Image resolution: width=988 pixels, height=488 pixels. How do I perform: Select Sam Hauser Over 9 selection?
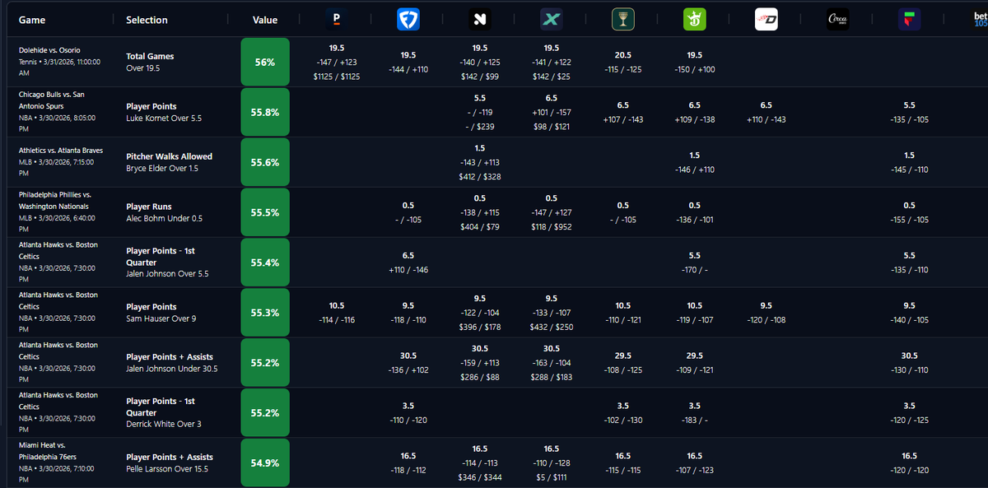click(x=161, y=314)
